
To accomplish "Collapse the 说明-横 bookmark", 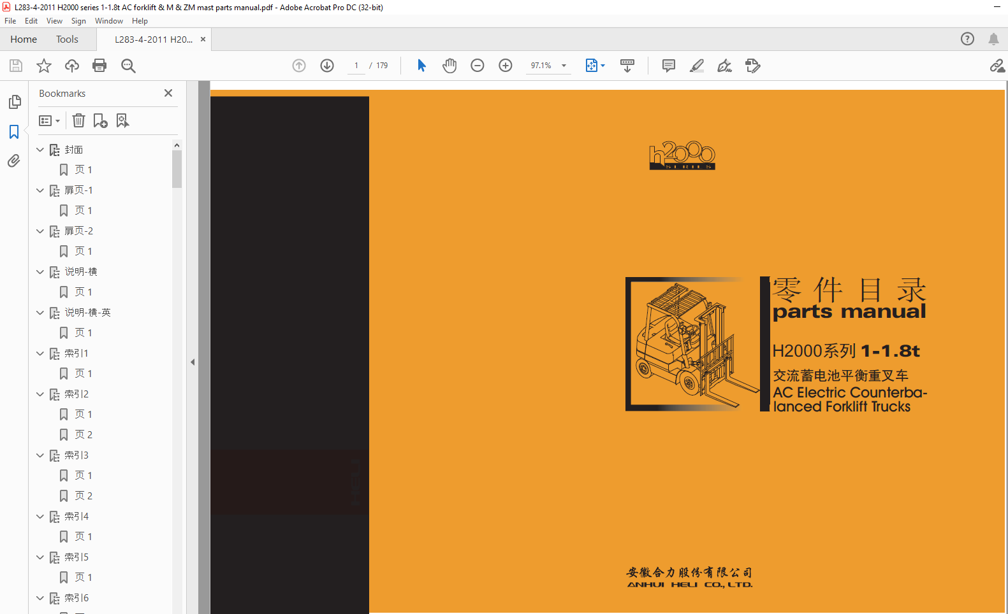I will pyautogui.click(x=40, y=272).
